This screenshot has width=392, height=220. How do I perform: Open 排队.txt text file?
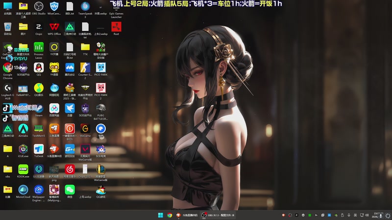(x=70, y=7)
